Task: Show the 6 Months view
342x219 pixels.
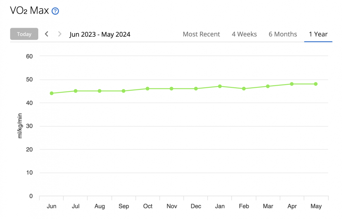Action: (x=282, y=34)
